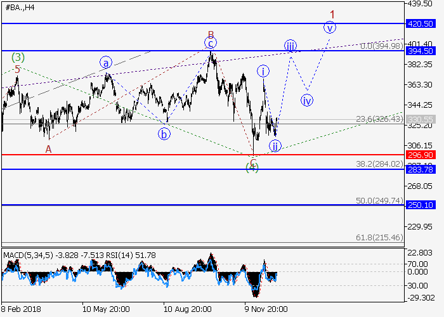
Task: Select the green (4) wave label
Action: coord(253,167)
